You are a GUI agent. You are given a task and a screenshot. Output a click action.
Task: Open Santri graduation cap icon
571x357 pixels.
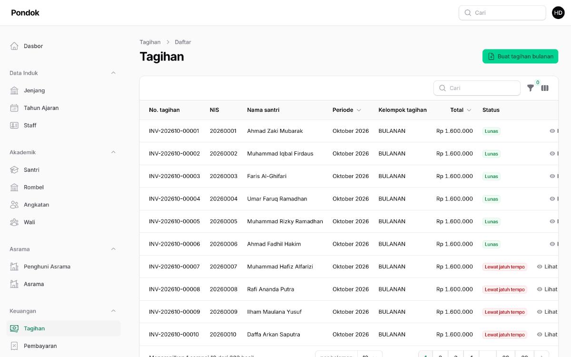[x=14, y=170]
